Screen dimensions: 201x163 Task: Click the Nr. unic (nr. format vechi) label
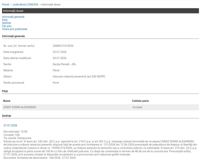(x=19, y=46)
